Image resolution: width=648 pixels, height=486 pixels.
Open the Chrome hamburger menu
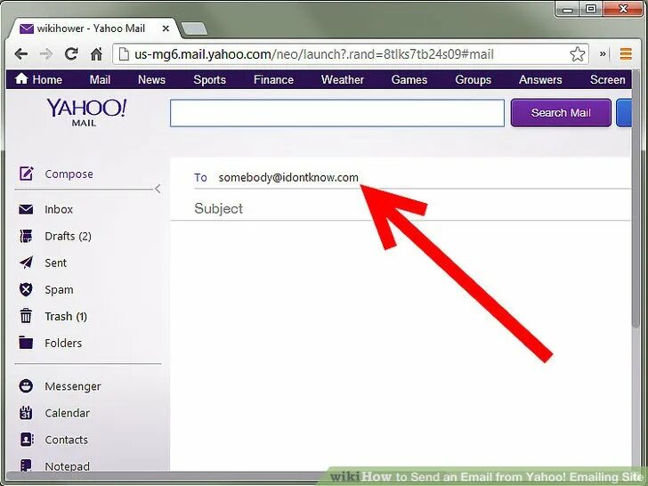(x=626, y=53)
